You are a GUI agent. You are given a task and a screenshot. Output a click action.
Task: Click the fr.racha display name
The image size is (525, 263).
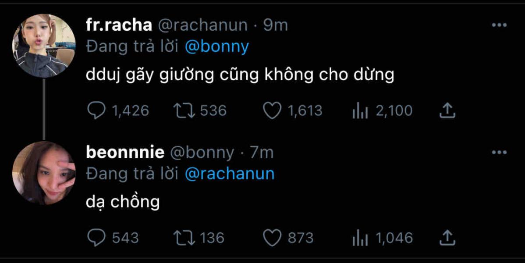pyautogui.click(x=119, y=25)
